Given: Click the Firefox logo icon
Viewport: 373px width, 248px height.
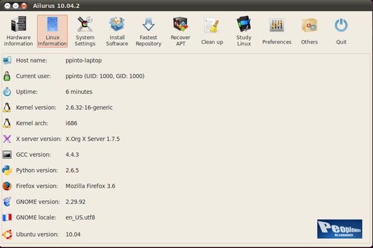Looking at the screenshot, I should click(7, 186).
